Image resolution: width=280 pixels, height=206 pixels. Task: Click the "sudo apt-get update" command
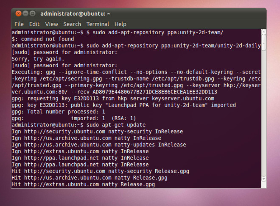click(116, 125)
